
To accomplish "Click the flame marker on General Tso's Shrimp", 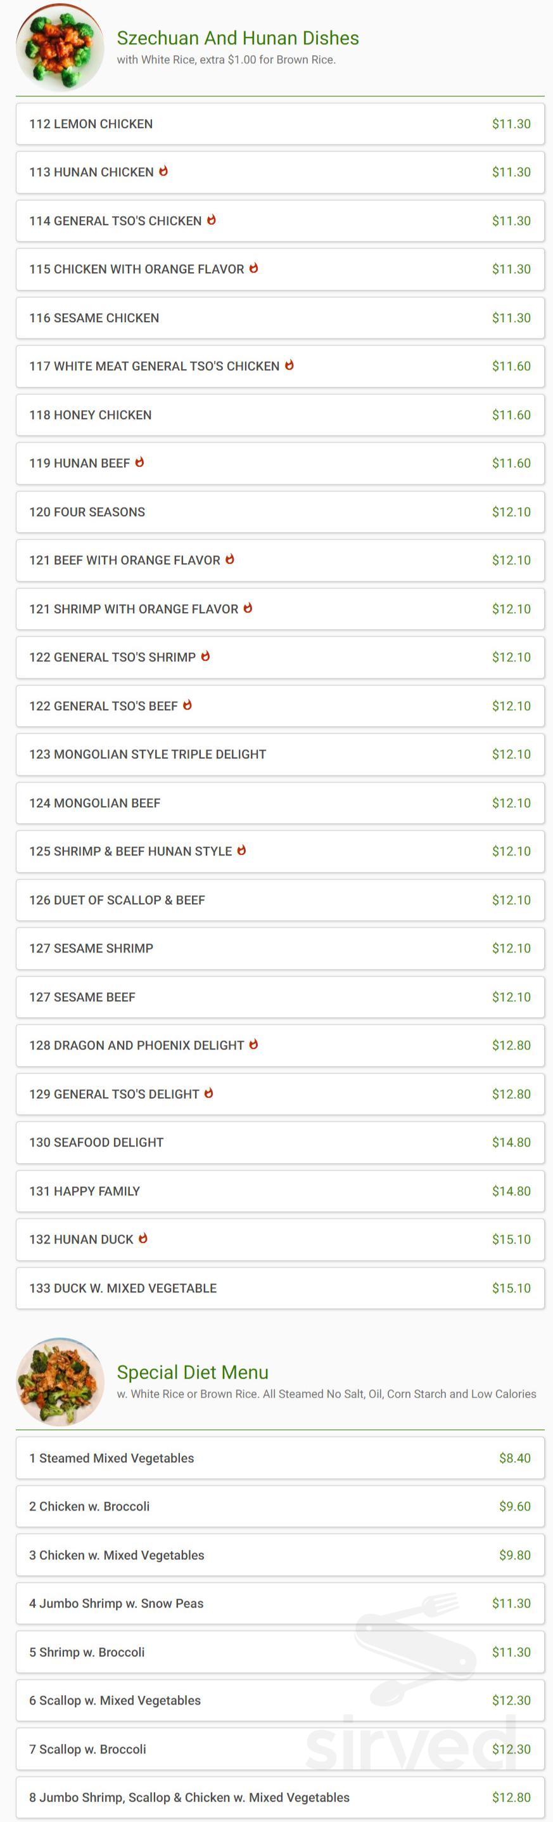I will (x=205, y=656).
